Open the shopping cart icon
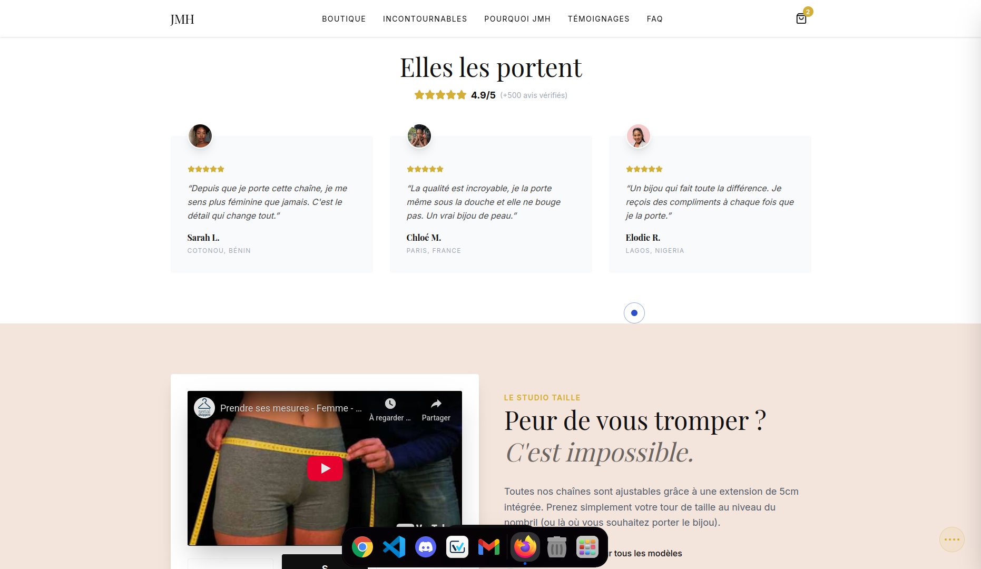The image size is (981, 569). click(801, 19)
